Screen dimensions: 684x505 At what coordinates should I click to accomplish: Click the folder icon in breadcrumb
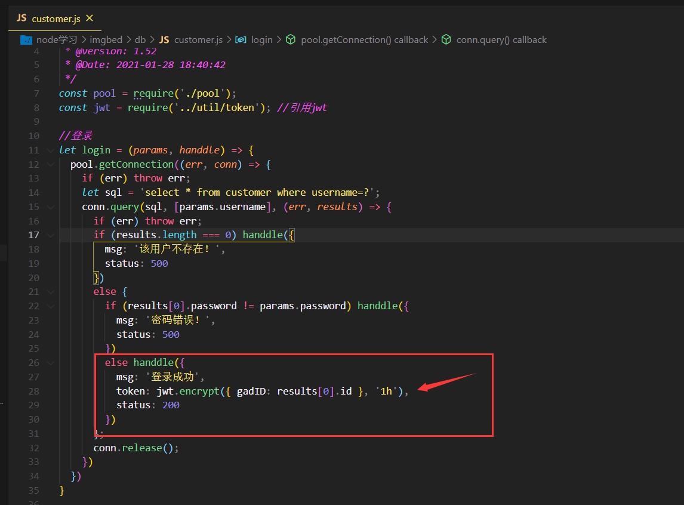point(26,39)
